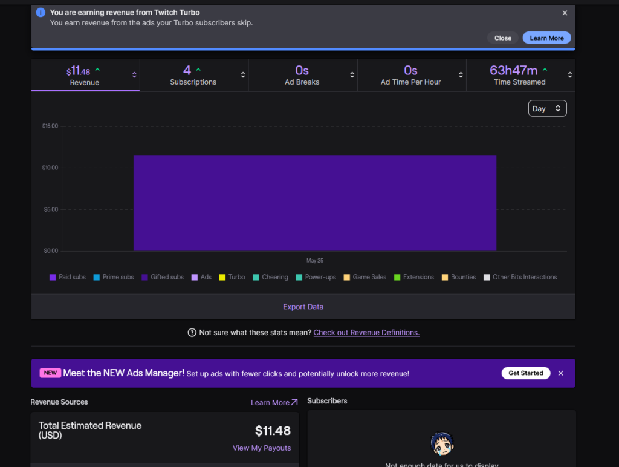Select the Time Streamed stat tab
Image resolution: width=619 pixels, height=467 pixels.
click(x=520, y=75)
